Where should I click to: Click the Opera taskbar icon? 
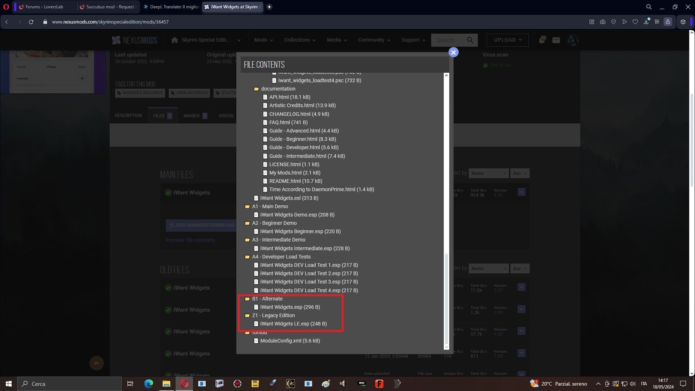click(x=184, y=384)
